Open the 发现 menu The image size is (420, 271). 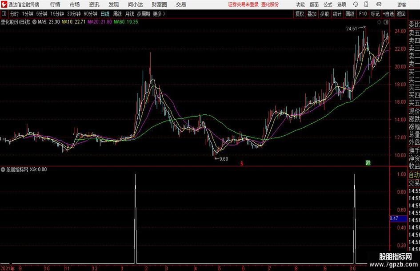point(114,4)
